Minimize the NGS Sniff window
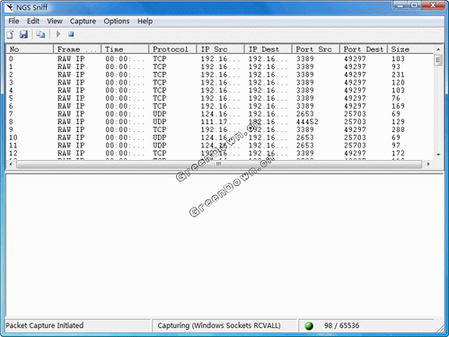Viewport: 449px width, 337px height. (401, 5)
